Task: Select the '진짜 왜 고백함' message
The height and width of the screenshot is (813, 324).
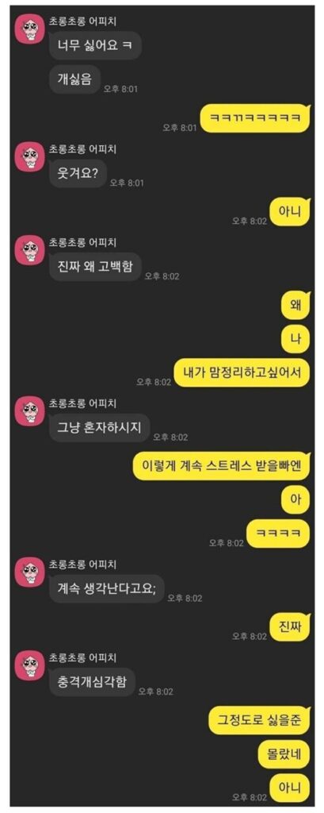Action: (95, 267)
